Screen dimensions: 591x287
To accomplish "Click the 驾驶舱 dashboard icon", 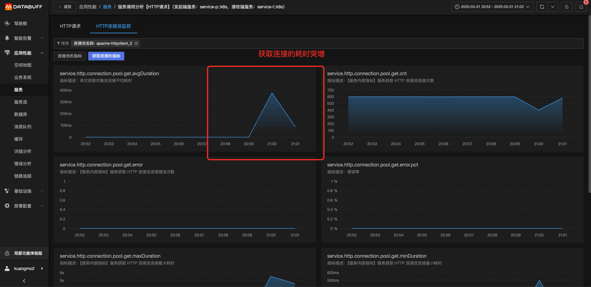I will (x=7, y=23).
